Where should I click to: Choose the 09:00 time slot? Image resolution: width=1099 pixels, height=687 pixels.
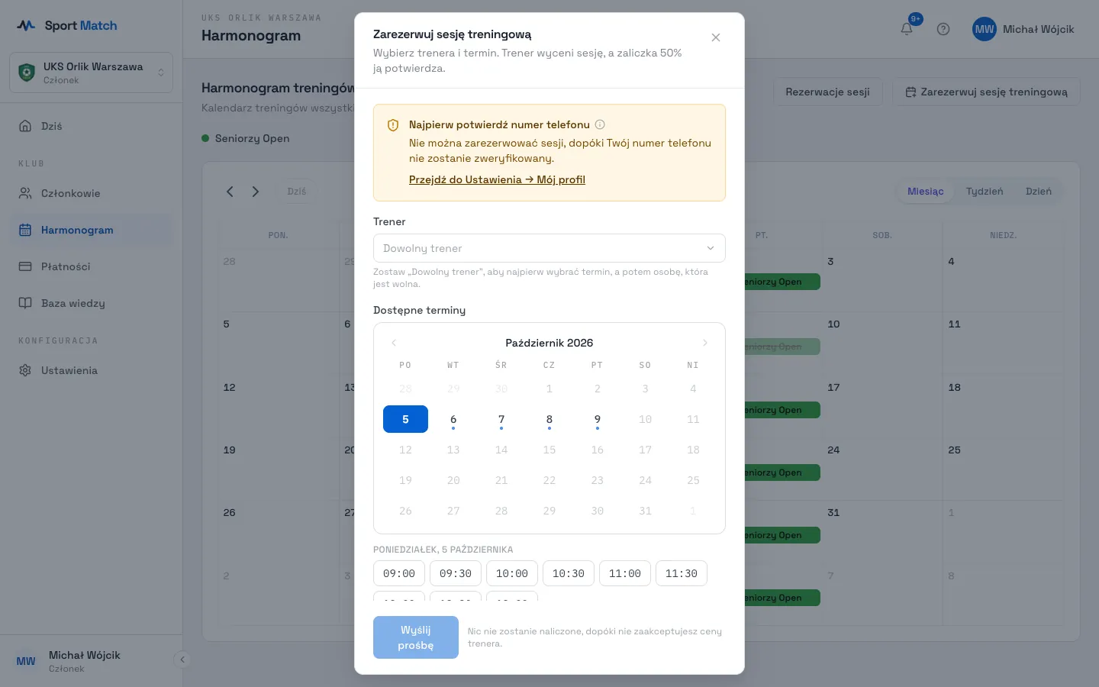399,573
